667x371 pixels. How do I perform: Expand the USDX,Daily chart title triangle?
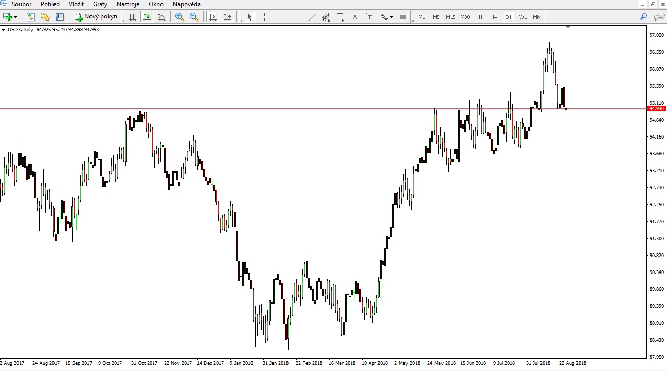tap(4, 30)
